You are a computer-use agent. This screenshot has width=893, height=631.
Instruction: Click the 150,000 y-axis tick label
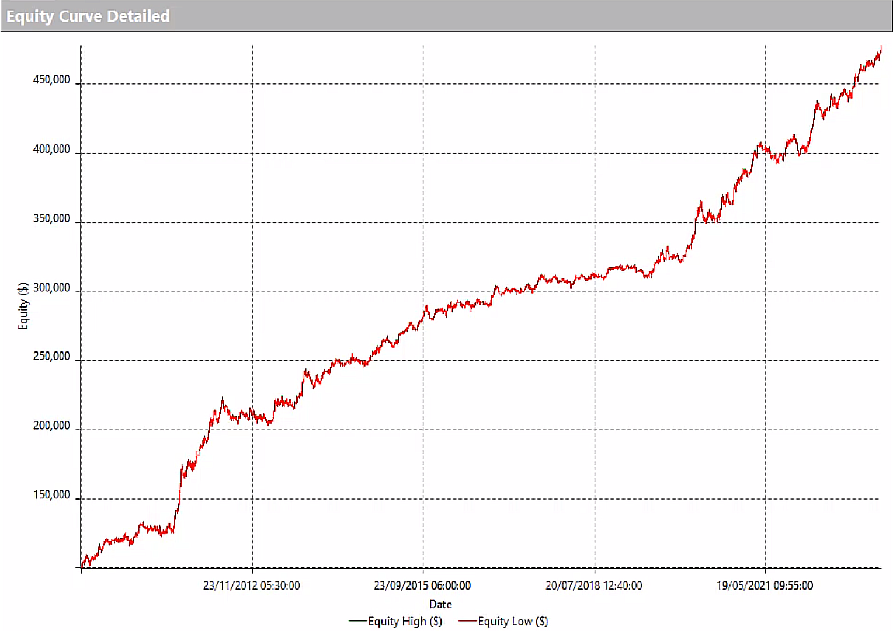point(51,495)
